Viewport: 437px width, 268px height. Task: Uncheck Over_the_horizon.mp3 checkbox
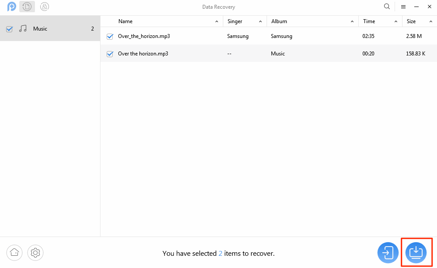click(x=110, y=37)
